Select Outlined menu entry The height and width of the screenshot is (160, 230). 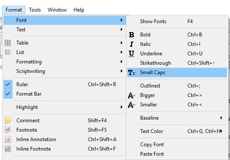pos(177,86)
